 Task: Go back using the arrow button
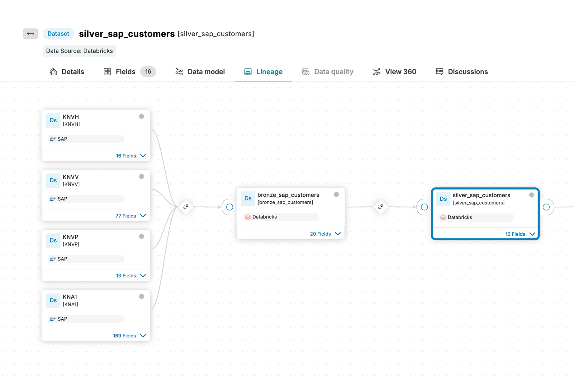(31, 34)
